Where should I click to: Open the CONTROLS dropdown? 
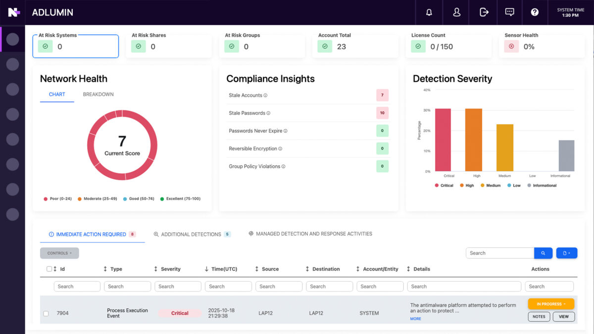pyautogui.click(x=59, y=253)
